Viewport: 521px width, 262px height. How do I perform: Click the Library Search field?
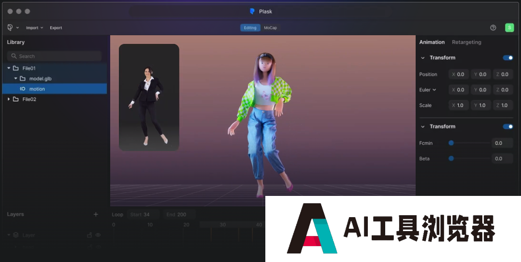pyautogui.click(x=55, y=56)
